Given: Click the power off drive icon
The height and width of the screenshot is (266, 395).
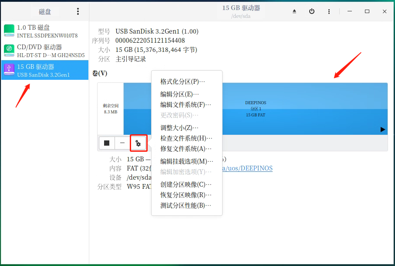Looking at the screenshot, I should point(312,11).
